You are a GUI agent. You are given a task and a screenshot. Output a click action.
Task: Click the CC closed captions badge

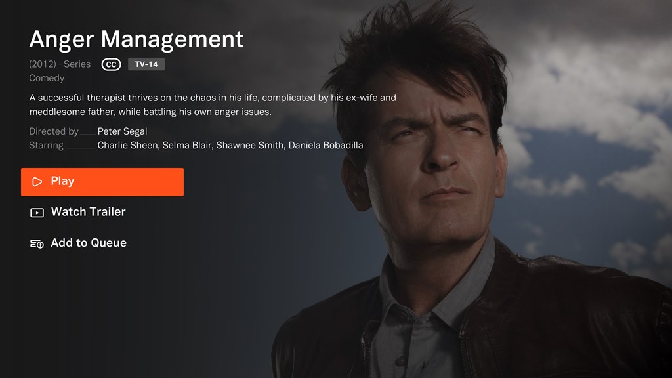111,64
